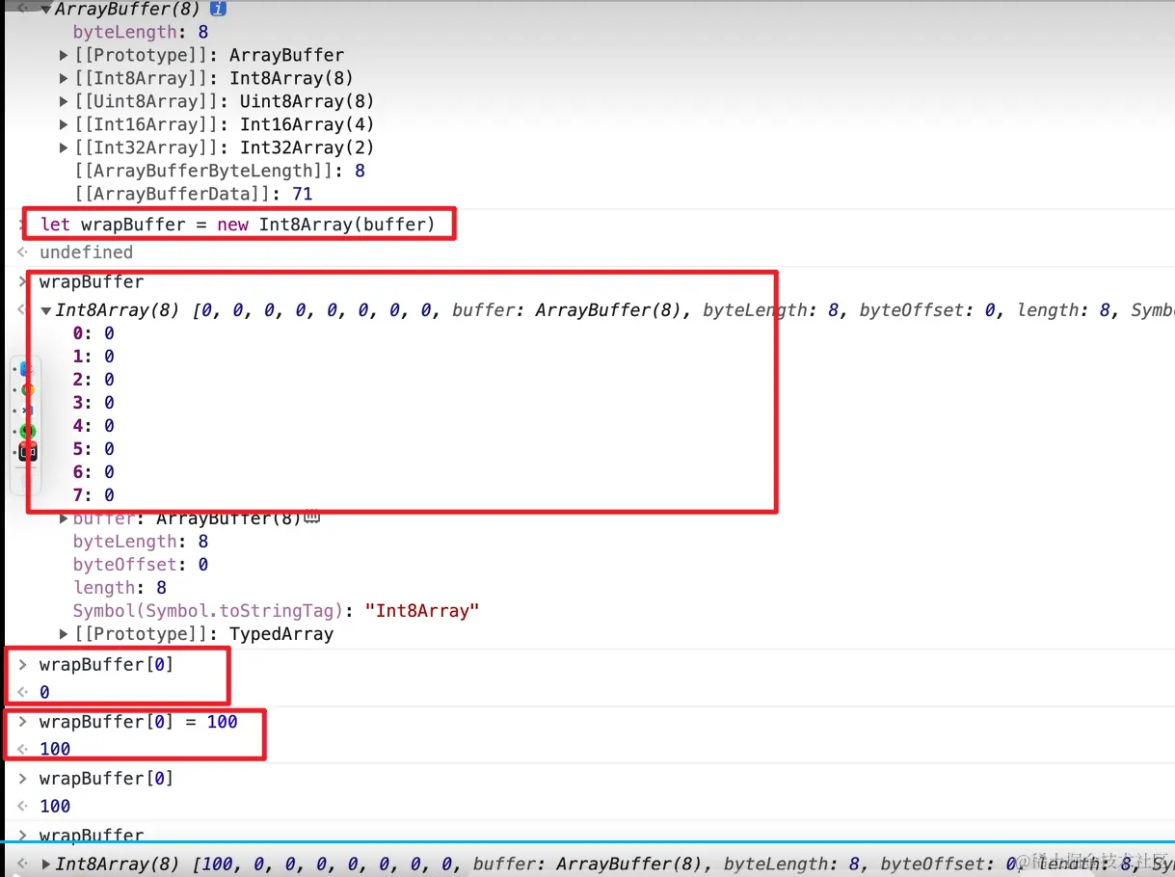Click the index row 5: 0
Screen dimensions: 1175x877
[93, 449]
